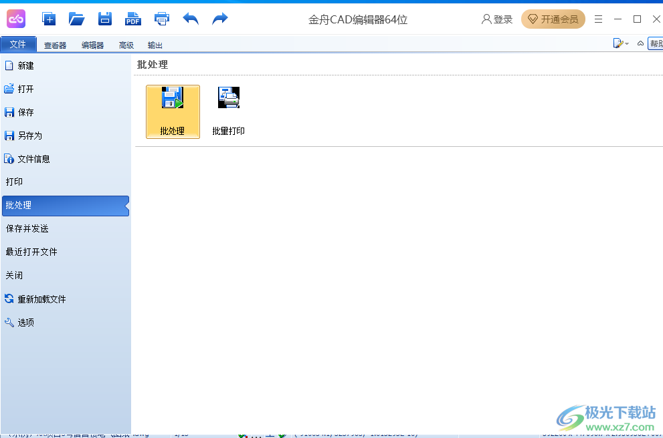663x438 pixels.
Task: Export to PDF using the PDF icon
Action: 132,19
